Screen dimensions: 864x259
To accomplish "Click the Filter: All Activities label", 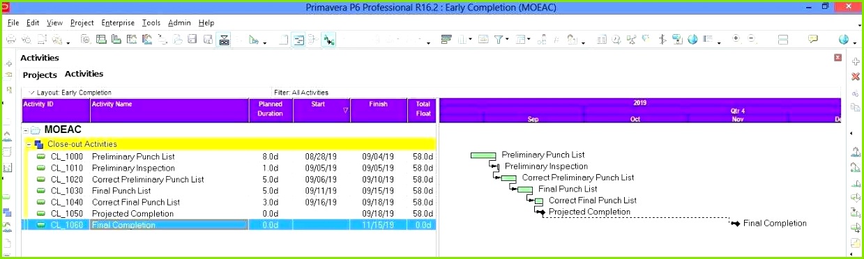I will [301, 93].
